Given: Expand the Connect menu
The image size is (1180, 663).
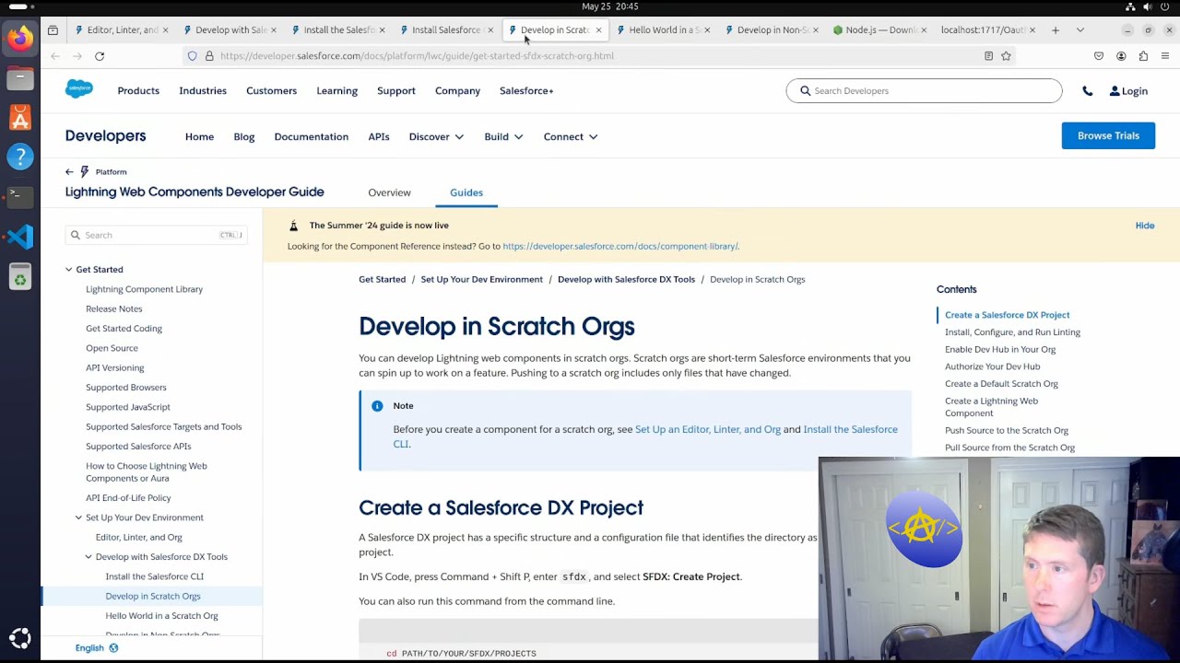Looking at the screenshot, I should (x=571, y=136).
